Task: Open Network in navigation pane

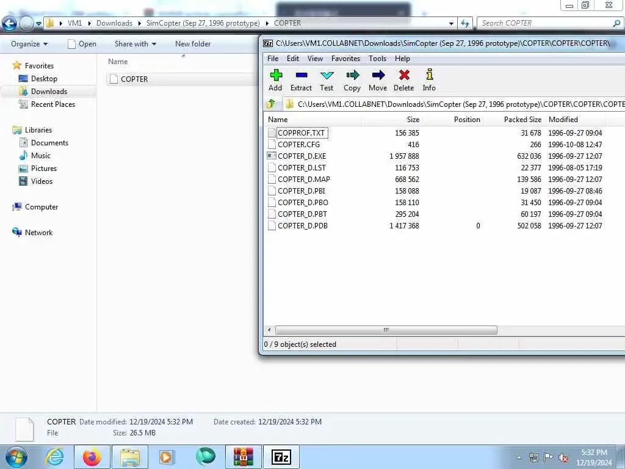Action: [x=38, y=232]
